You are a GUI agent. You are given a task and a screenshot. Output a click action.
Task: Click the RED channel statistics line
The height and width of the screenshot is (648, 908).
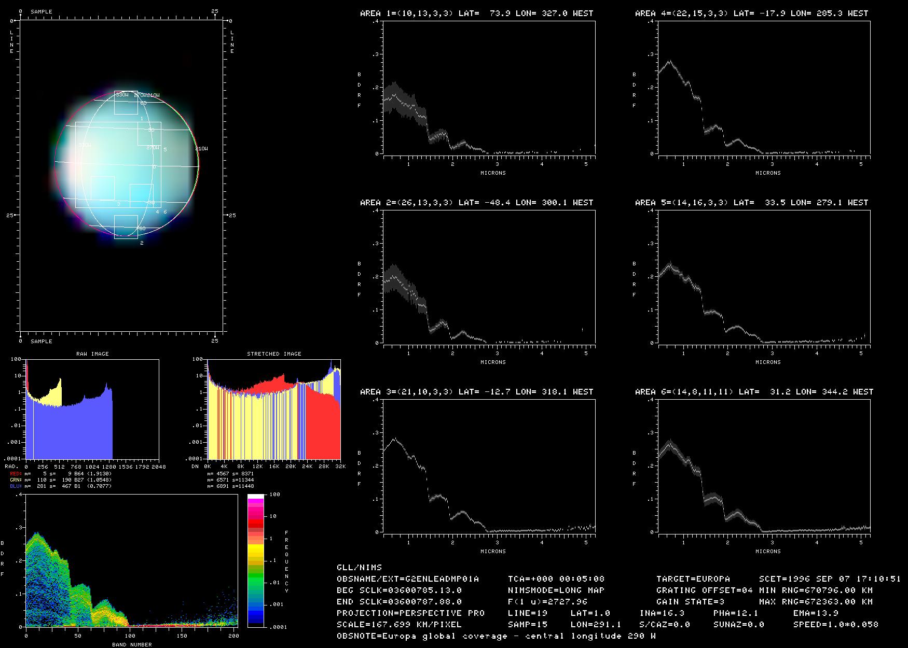pos(60,473)
